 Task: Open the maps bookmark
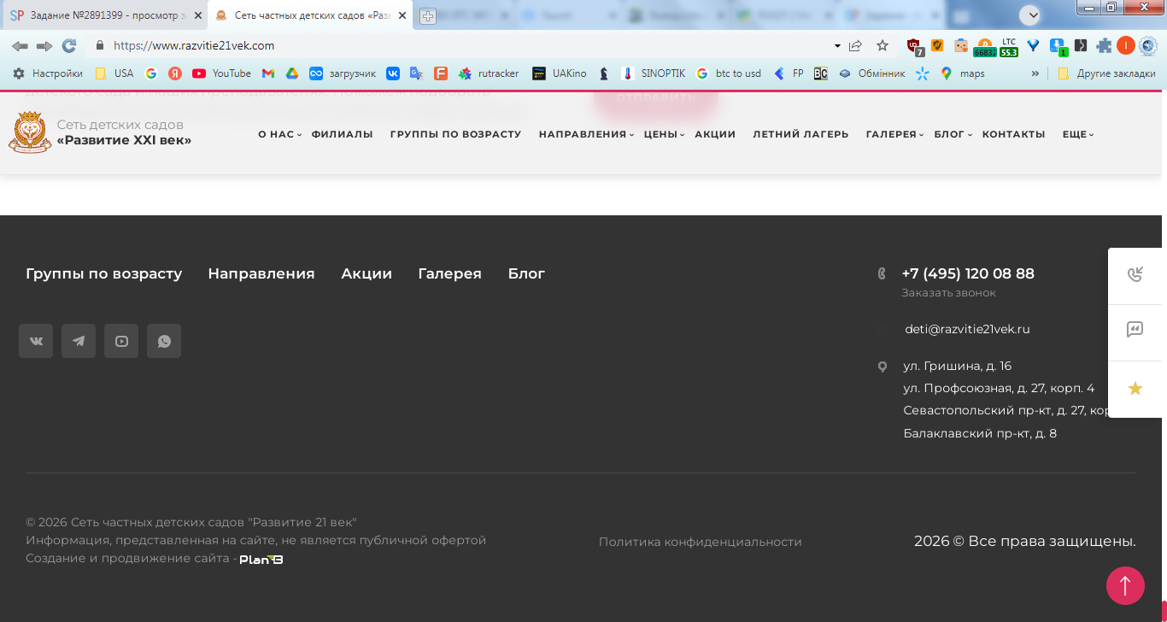[x=963, y=73]
